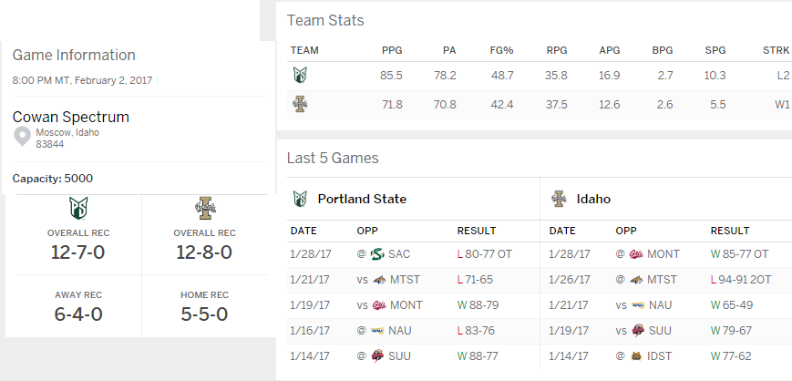Click MTST opponent link in Portland State's list
Viewport: 792px width, 381px height.
(405, 280)
